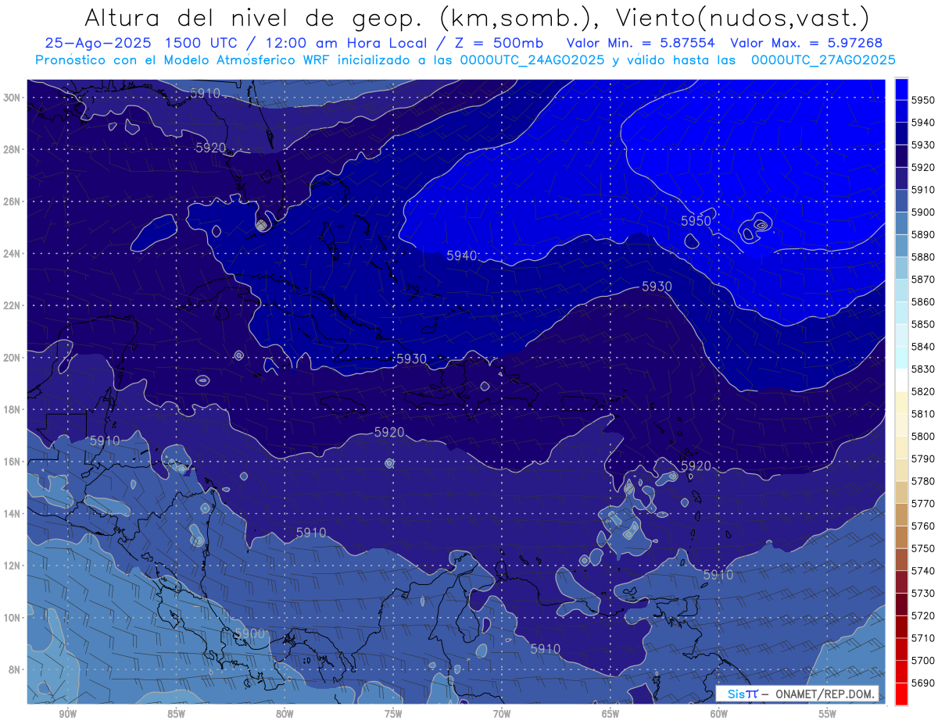The width and height of the screenshot is (938, 724).
Task: Click the '60W' longitude axis label
Action: point(719,715)
